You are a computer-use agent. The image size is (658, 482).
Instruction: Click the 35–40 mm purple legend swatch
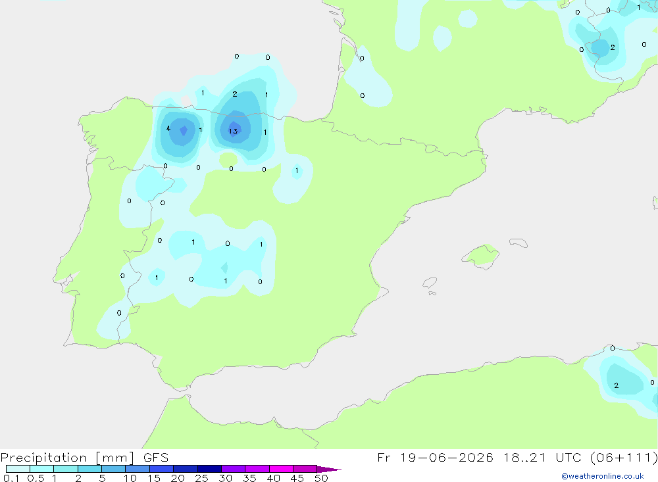pyautogui.click(x=257, y=469)
